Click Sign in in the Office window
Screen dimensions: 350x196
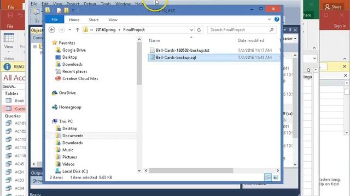pos(340,26)
